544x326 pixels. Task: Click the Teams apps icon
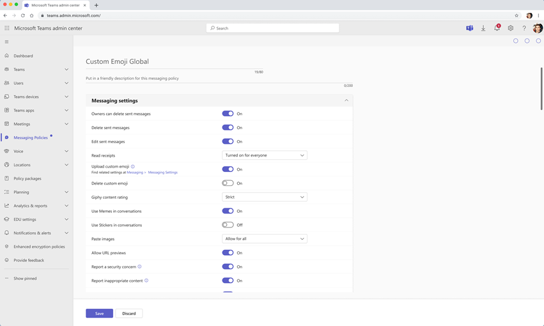[x=6, y=110]
